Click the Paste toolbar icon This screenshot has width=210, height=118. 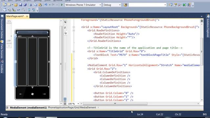click(40, 5)
